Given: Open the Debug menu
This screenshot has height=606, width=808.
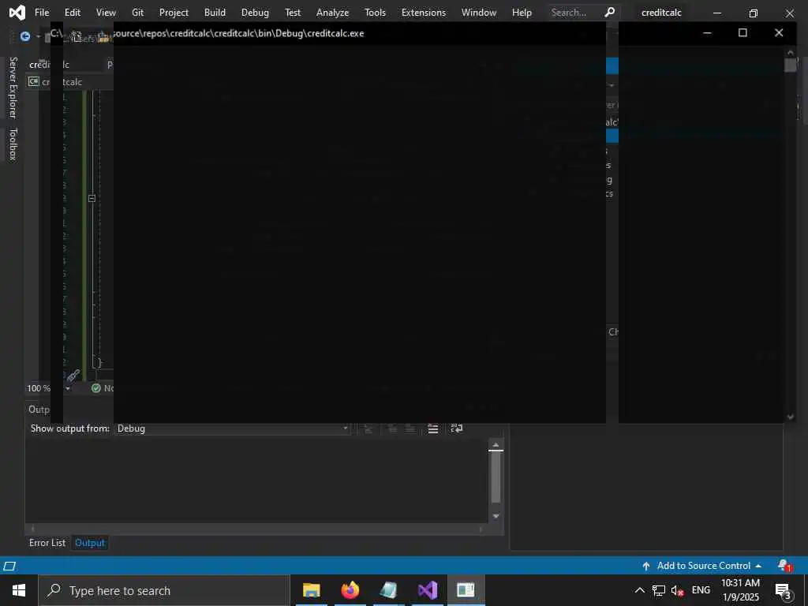Looking at the screenshot, I should coord(255,13).
